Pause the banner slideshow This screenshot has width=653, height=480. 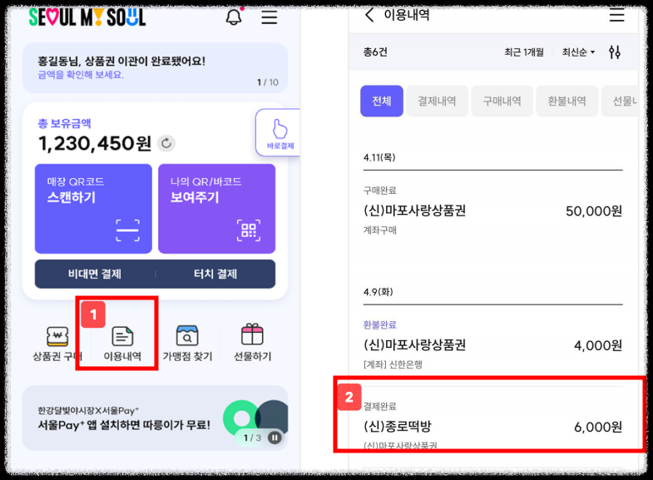pyautogui.click(x=275, y=438)
